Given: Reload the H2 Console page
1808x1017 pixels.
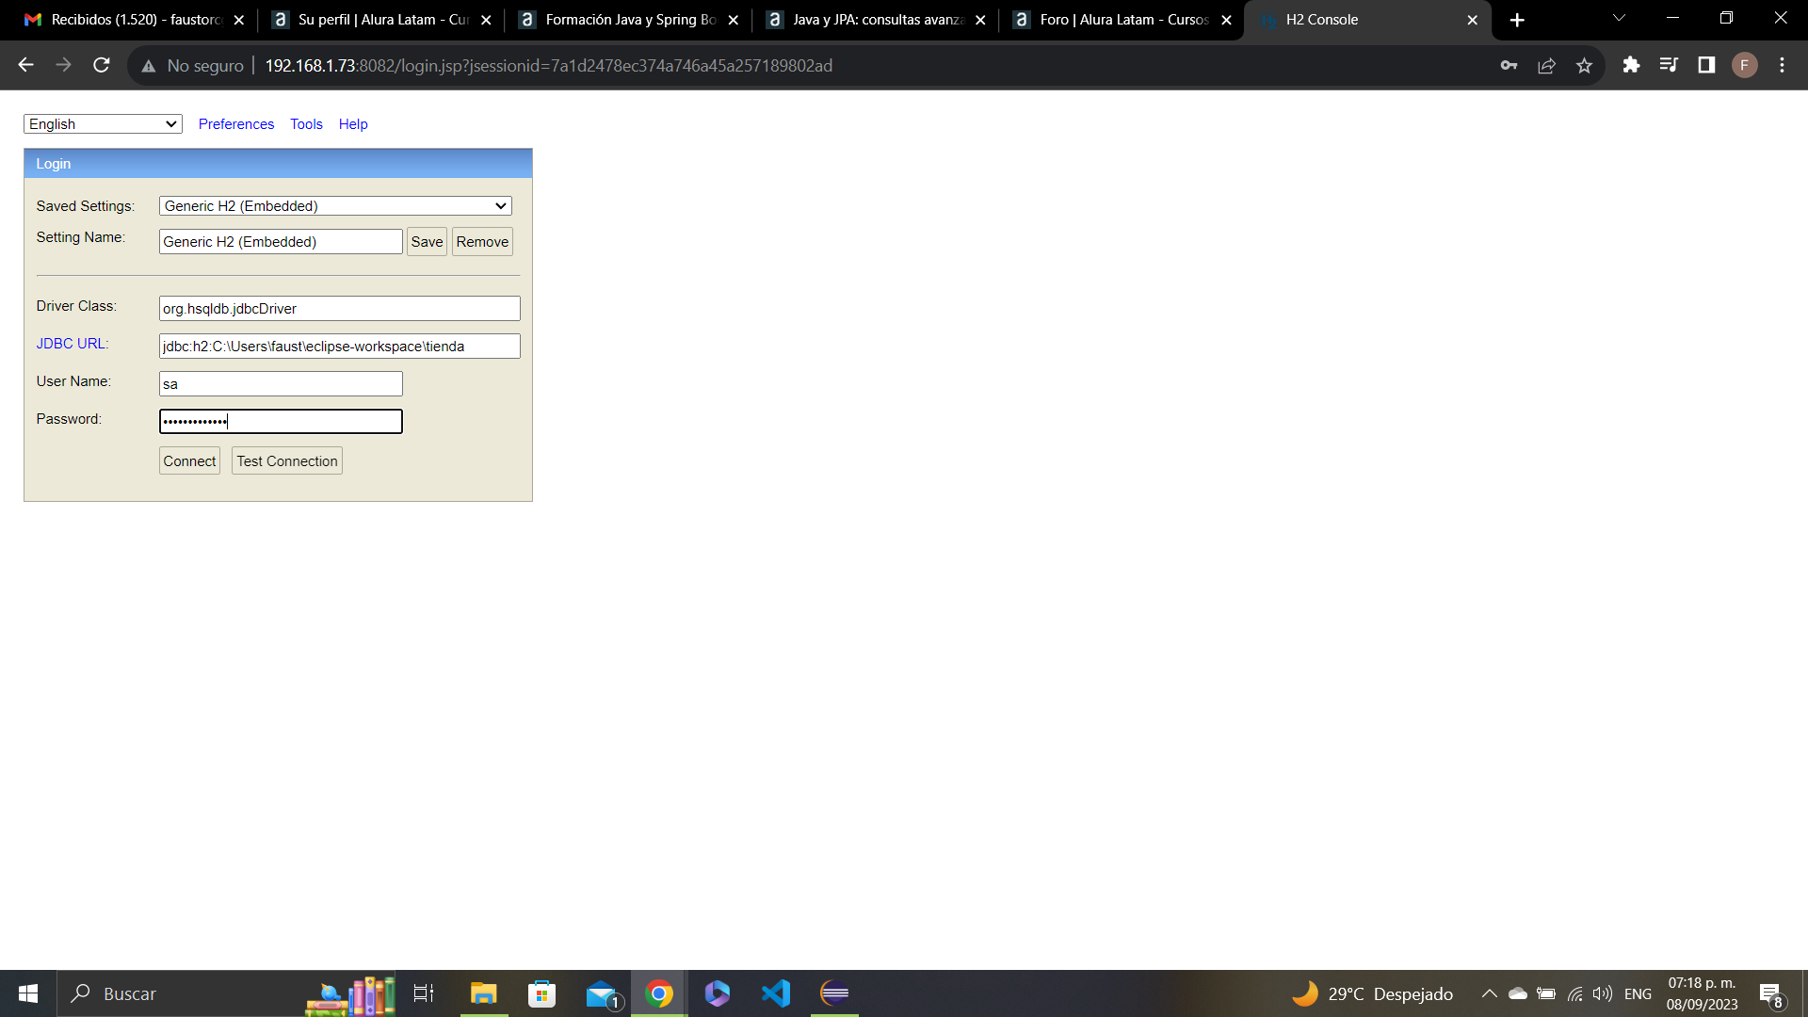Looking at the screenshot, I should coord(102,65).
